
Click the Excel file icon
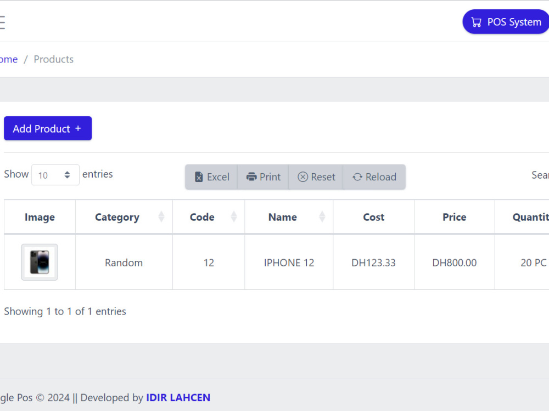[199, 177]
